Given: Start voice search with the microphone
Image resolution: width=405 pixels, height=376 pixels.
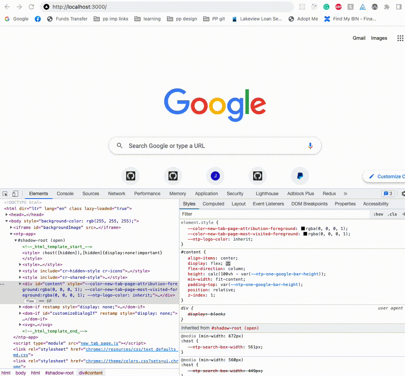Looking at the screenshot, I should pyautogui.click(x=310, y=146).
